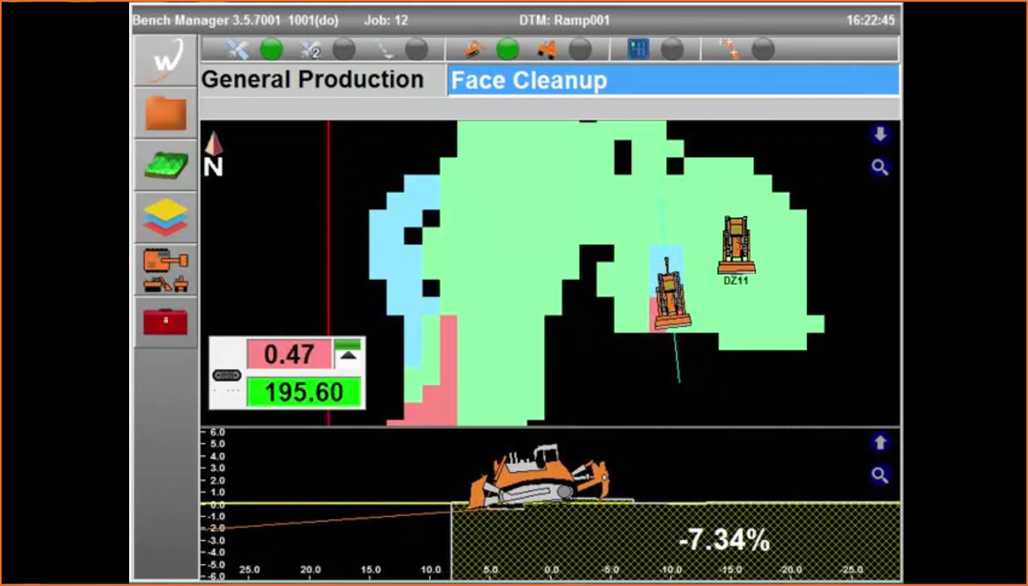Screen dimensions: 1028x586
Task: Select the orange dozer icon in the toolbar
Action: pyautogui.click(x=547, y=49)
